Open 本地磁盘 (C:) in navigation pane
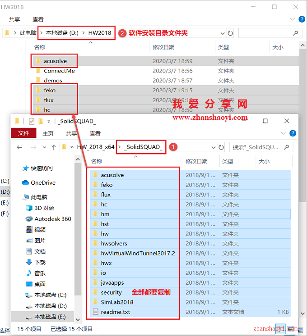This screenshot has width=307, height=336. 46,295
